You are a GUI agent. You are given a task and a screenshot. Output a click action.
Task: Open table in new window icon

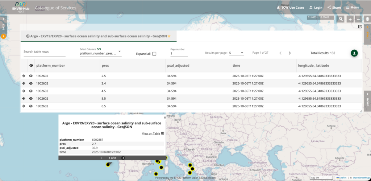pyautogui.click(x=359, y=27)
